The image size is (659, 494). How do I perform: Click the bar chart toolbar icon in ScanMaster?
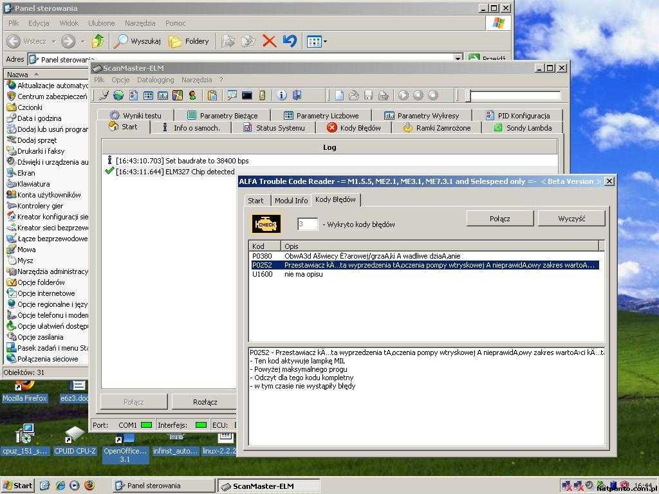[x=163, y=95]
